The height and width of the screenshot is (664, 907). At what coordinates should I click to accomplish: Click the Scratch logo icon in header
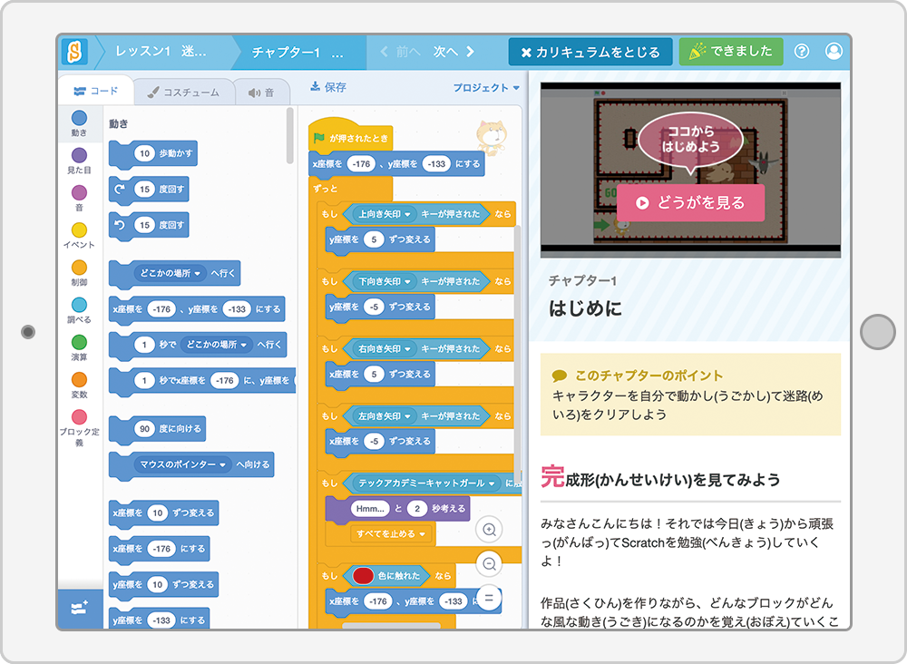[x=75, y=52]
